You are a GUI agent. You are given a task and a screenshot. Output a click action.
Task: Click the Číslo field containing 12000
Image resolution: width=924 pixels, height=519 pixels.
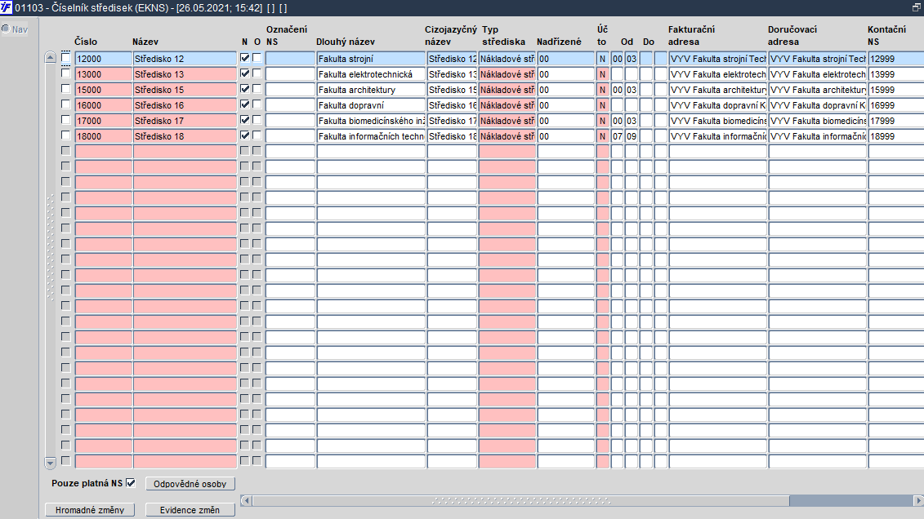103,58
